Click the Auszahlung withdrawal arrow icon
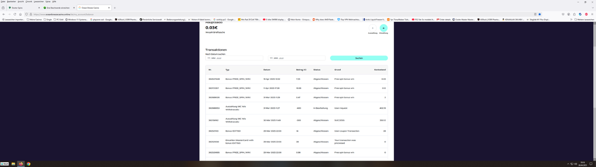The height and width of the screenshot is (167, 596). pos(372,28)
